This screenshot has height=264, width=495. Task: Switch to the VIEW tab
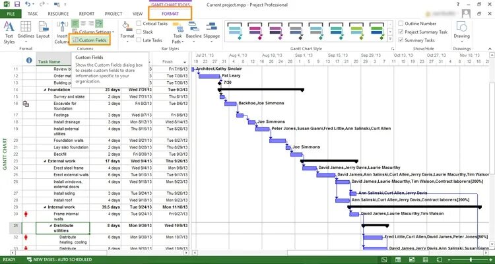138,14
